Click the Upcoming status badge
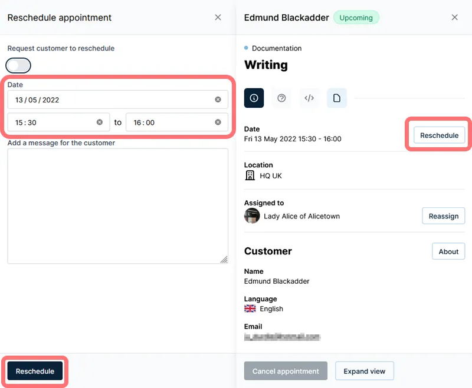472x388 pixels. (x=356, y=18)
